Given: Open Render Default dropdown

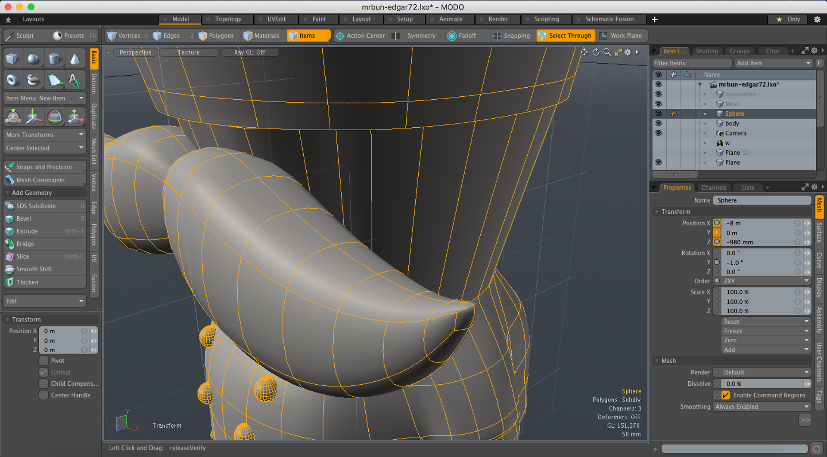Looking at the screenshot, I should (766, 372).
